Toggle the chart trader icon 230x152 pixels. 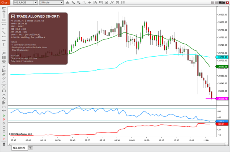101,3
